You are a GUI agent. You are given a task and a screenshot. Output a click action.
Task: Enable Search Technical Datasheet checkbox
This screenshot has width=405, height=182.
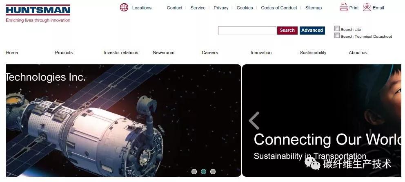(x=337, y=35)
